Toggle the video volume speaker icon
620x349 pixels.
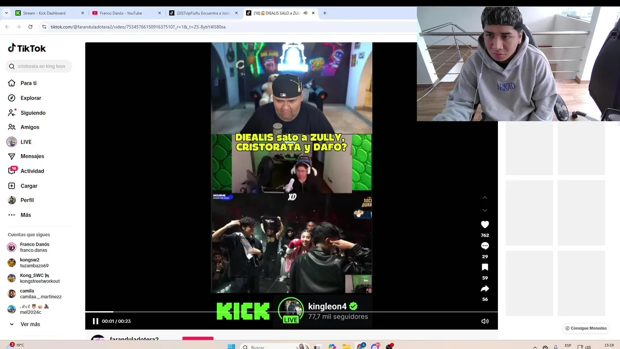point(485,321)
